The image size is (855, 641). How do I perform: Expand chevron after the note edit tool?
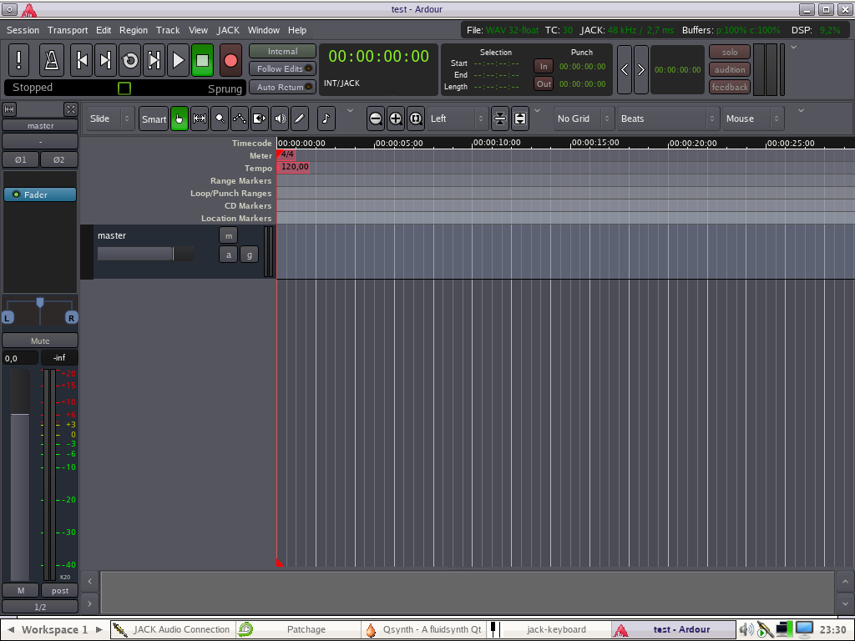350,111
